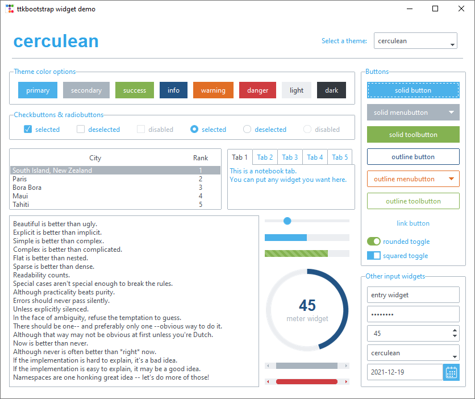The width and height of the screenshot is (475, 399).
Task: Click the right arrow of the red scrollbar
Action: (347, 381)
